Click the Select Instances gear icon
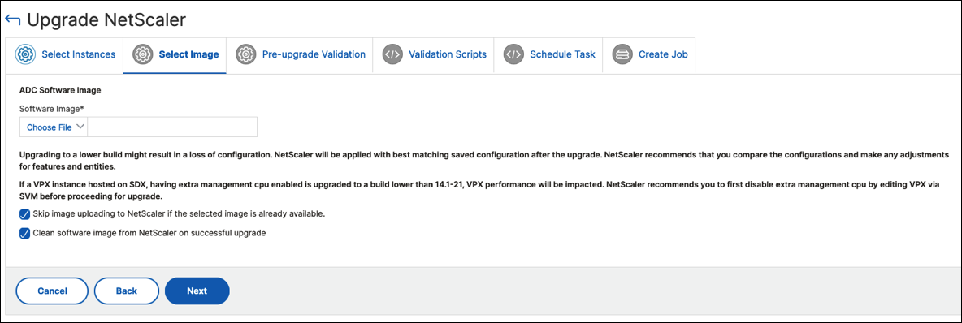Image resolution: width=962 pixels, height=323 pixels. click(24, 54)
